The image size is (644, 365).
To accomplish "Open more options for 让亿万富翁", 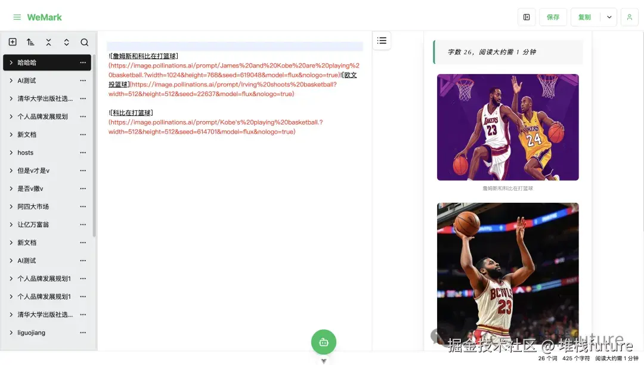I will coord(83,225).
